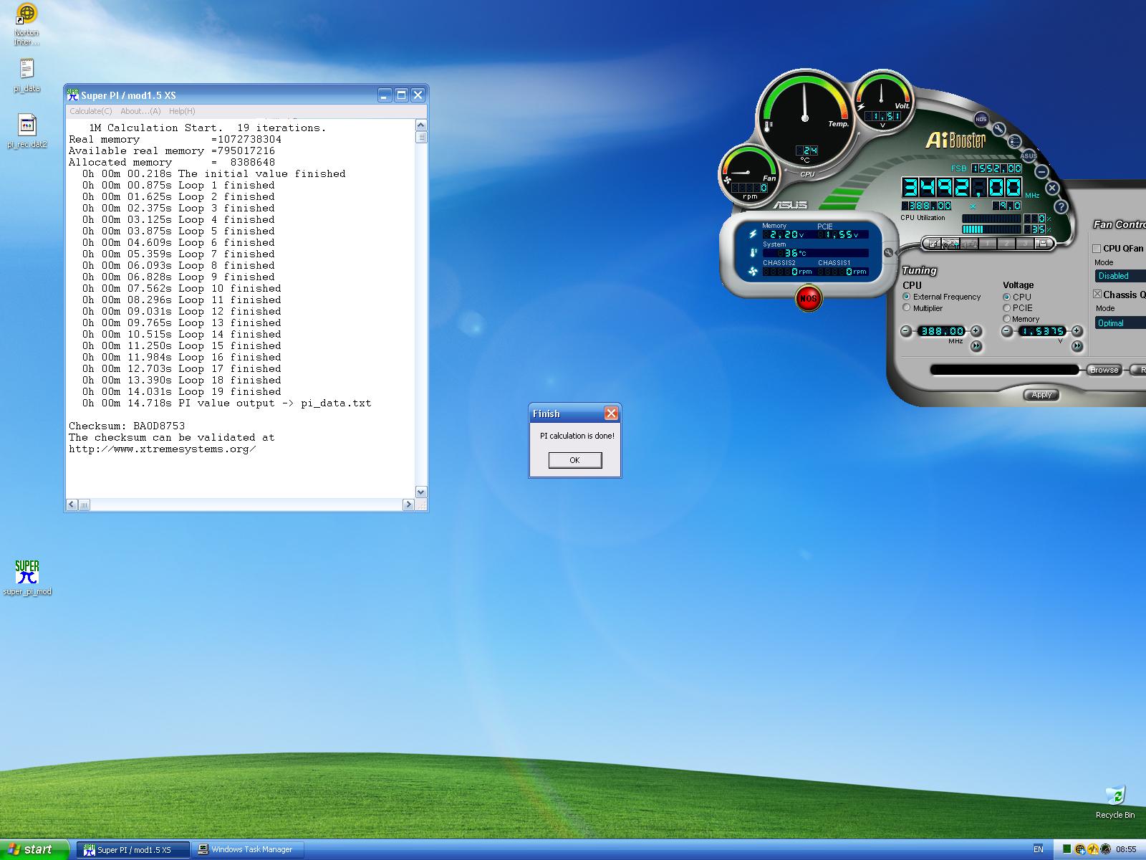Close the Finish dialog with the X
1146x860 pixels.
[611, 414]
